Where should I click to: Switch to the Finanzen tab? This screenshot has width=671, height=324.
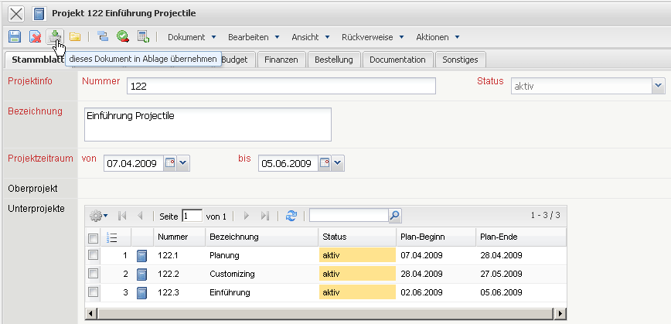[281, 60]
